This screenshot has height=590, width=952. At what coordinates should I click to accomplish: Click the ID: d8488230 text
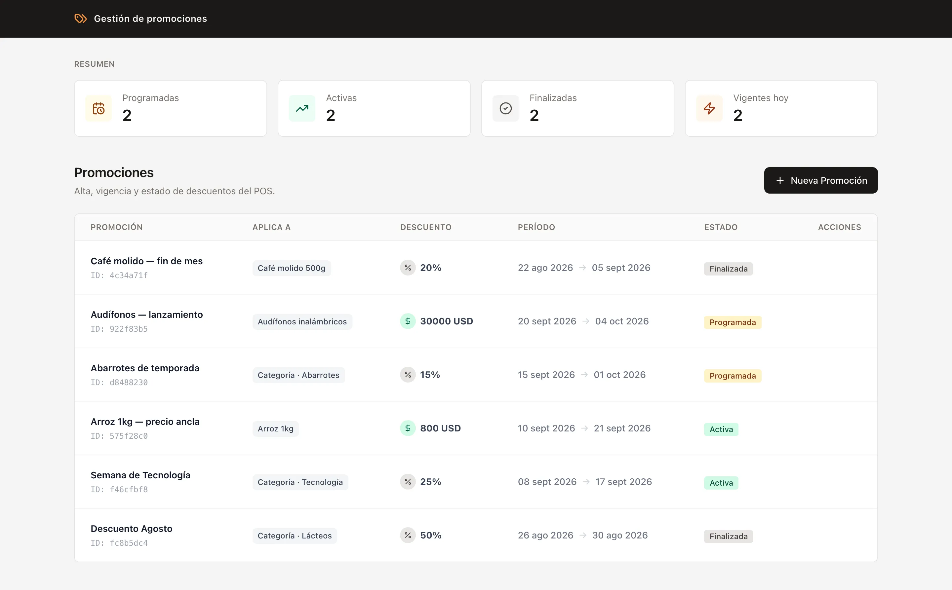[119, 382]
